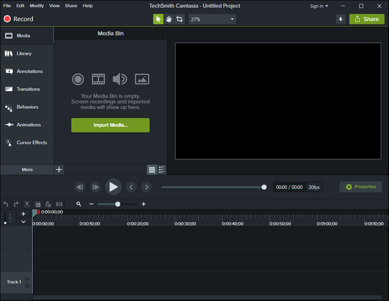Screen dimensions: 389x301
Task: Add a new track with plus button
Action: coord(24,214)
